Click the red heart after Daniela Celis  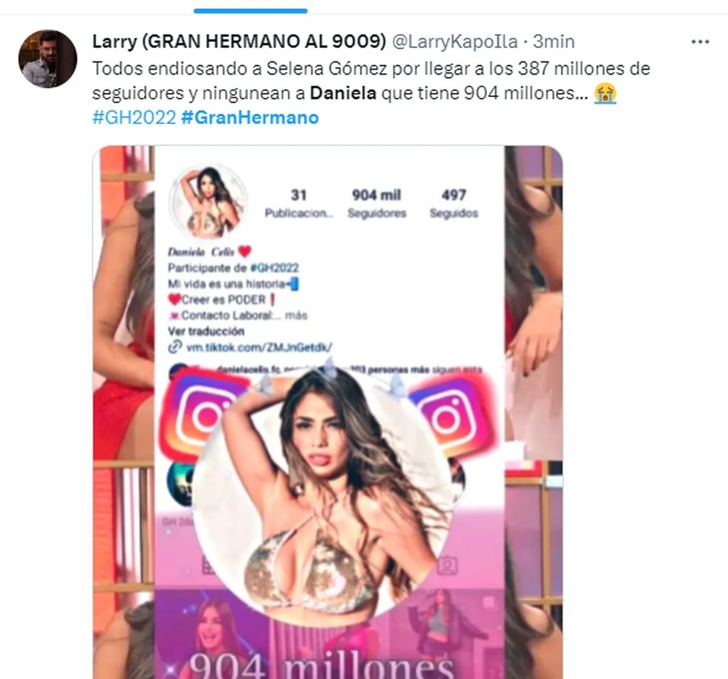click(x=244, y=252)
